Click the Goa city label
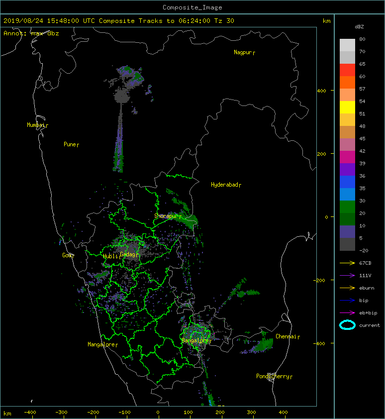 pos(68,255)
